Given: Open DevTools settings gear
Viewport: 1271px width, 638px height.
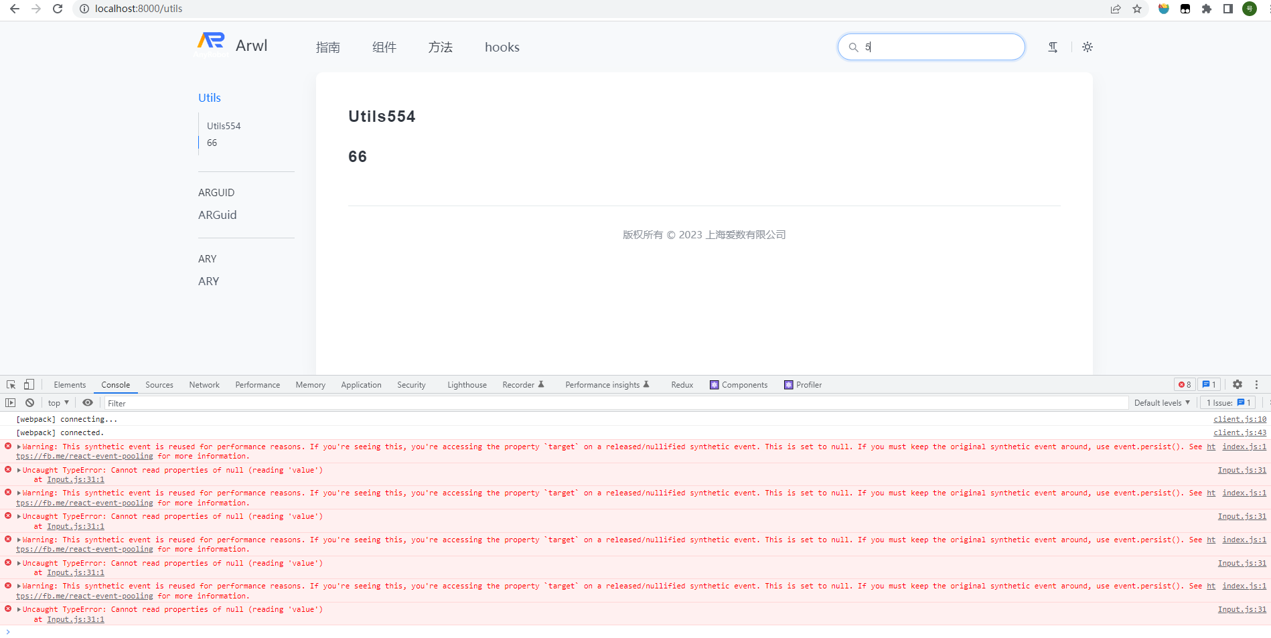Looking at the screenshot, I should coord(1237,384).
